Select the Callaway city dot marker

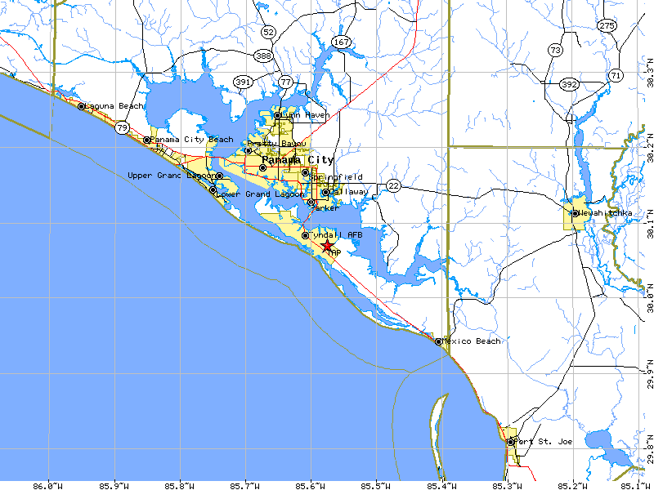click(325, 193)
